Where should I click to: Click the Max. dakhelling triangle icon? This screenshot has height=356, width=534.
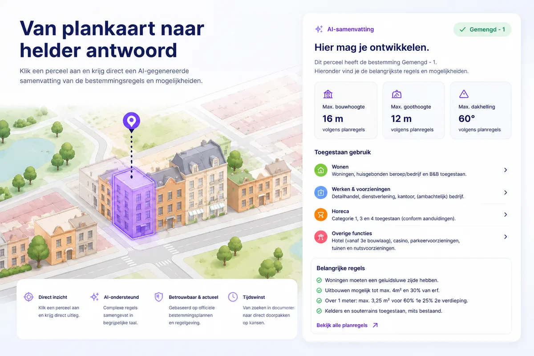click(x=464, y=94)
